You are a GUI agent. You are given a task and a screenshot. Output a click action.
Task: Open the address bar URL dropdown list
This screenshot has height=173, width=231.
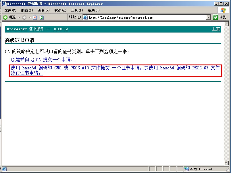[x=208, y=17]
